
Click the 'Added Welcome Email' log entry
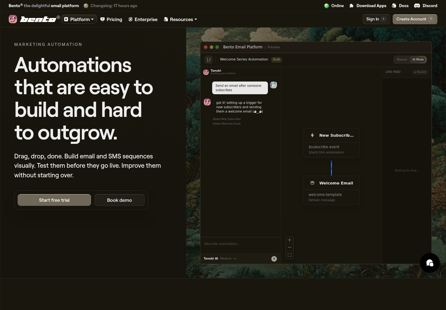coord(226,124)
